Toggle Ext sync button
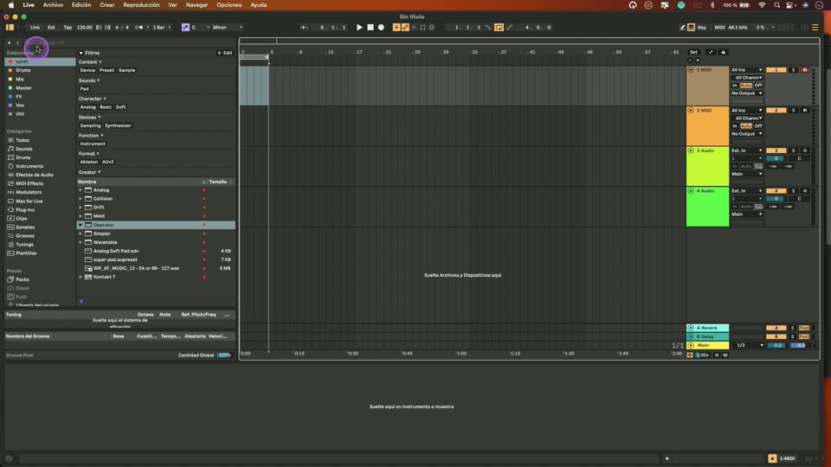 [51, 27]
